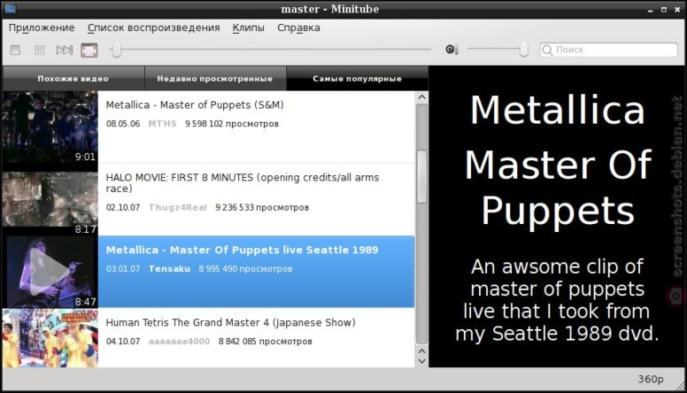687x393 pixels.
Task: Click the playlist scrollbar thumb
Action: coord(421,176)
